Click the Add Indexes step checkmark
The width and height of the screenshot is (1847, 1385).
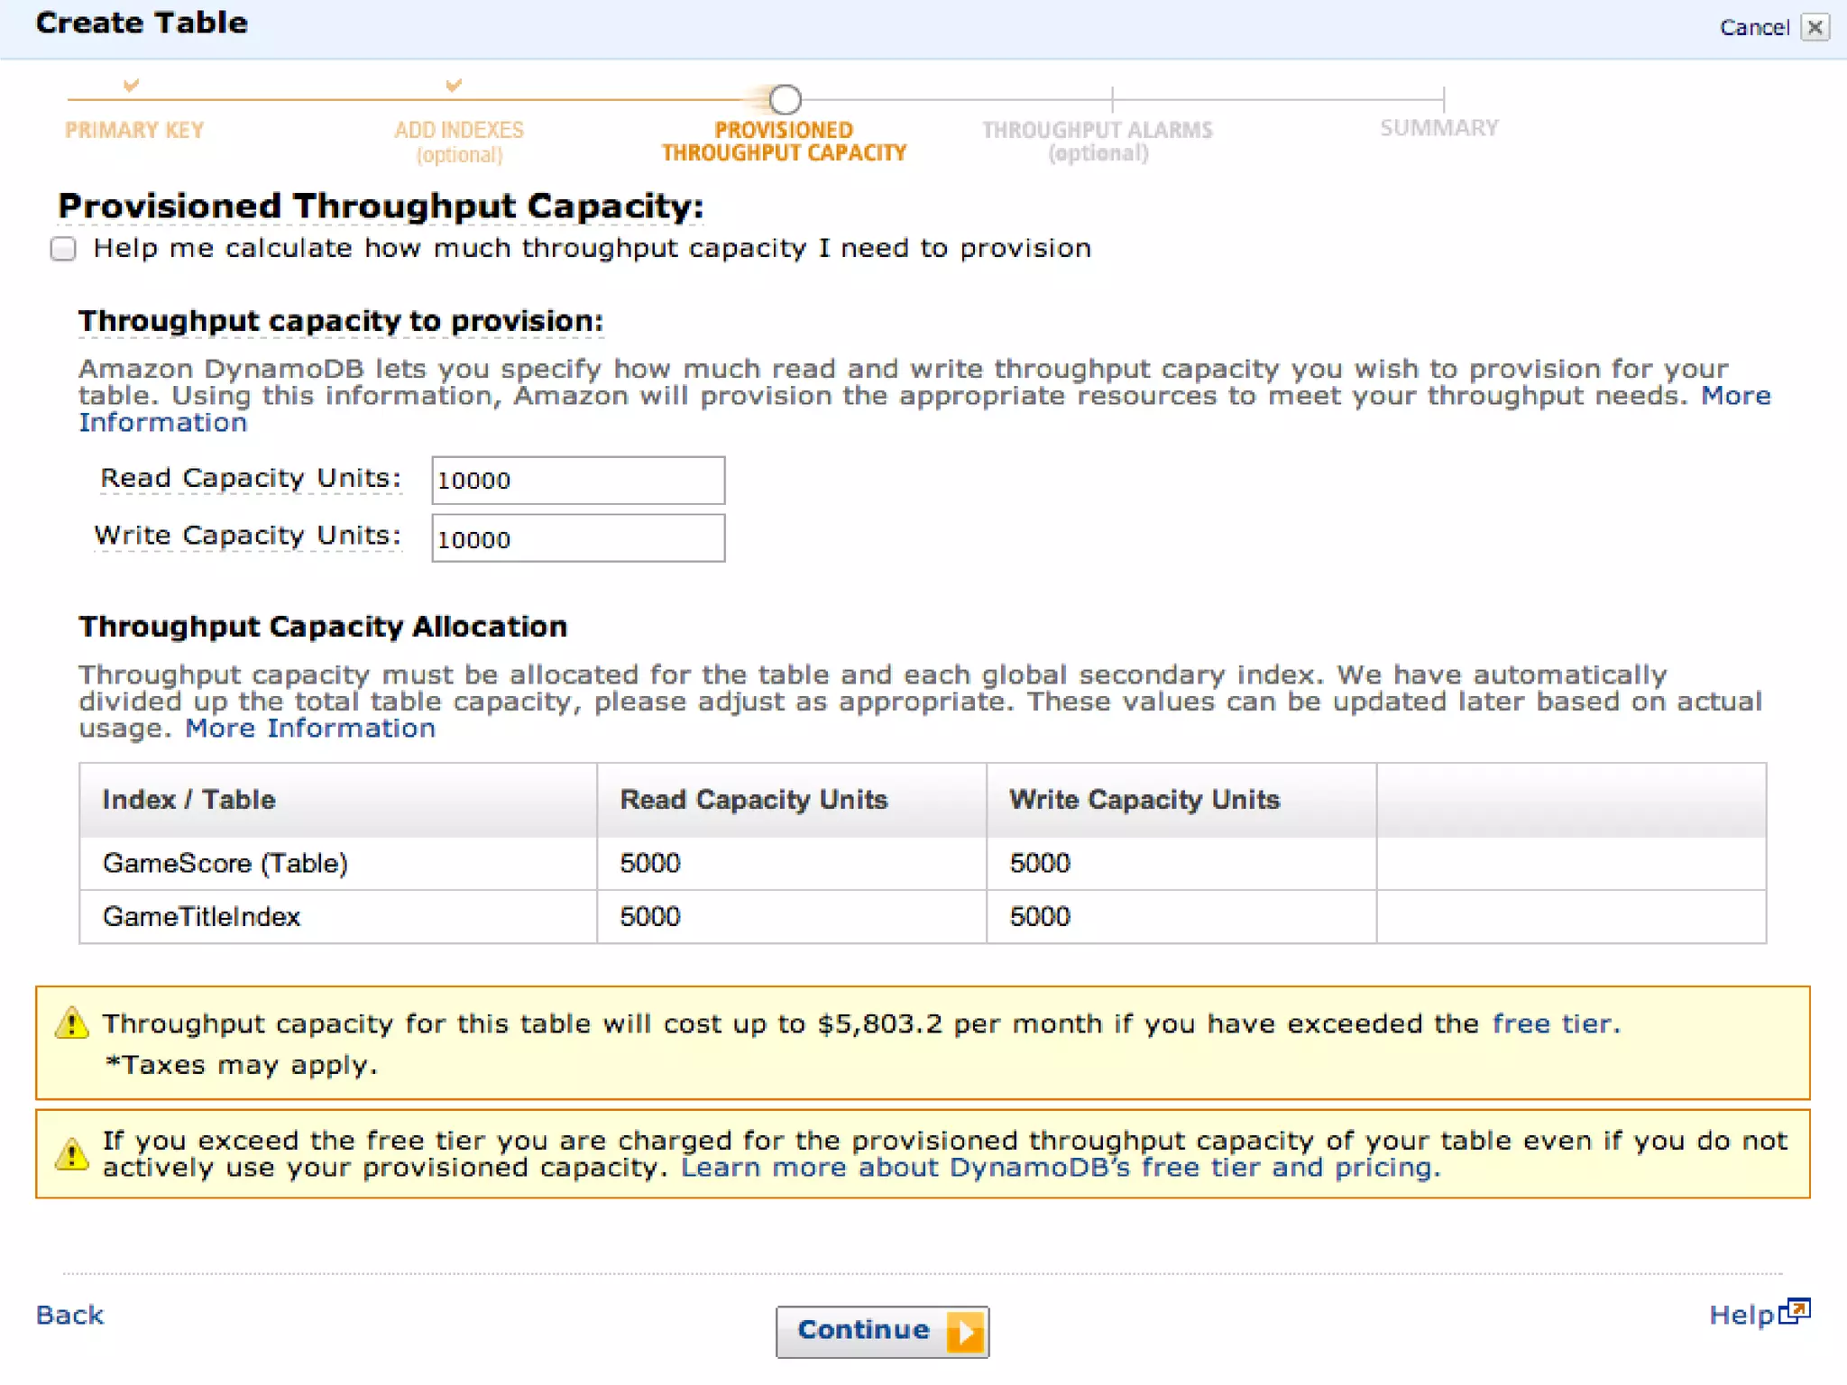pyautogui.click(x=454, y=86)
